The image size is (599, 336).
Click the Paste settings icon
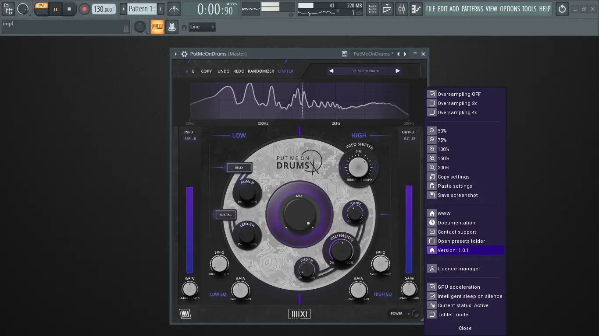pyautogui.click(x=432, y=186)
